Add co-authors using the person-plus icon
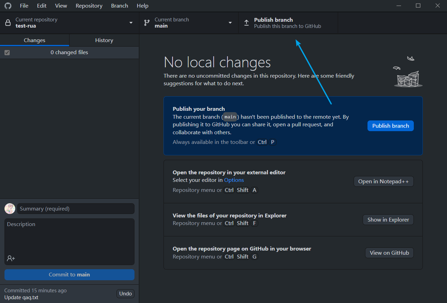This screenshot has height=303, width=447. coord(11,258)
